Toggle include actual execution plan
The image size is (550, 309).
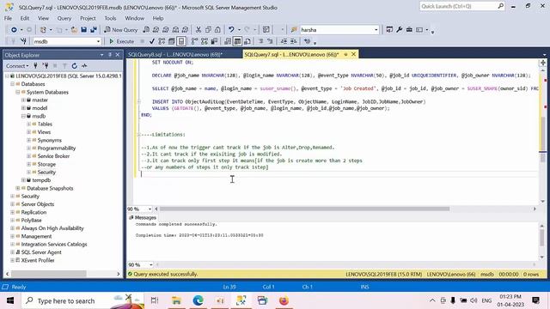tap(195, 41)
